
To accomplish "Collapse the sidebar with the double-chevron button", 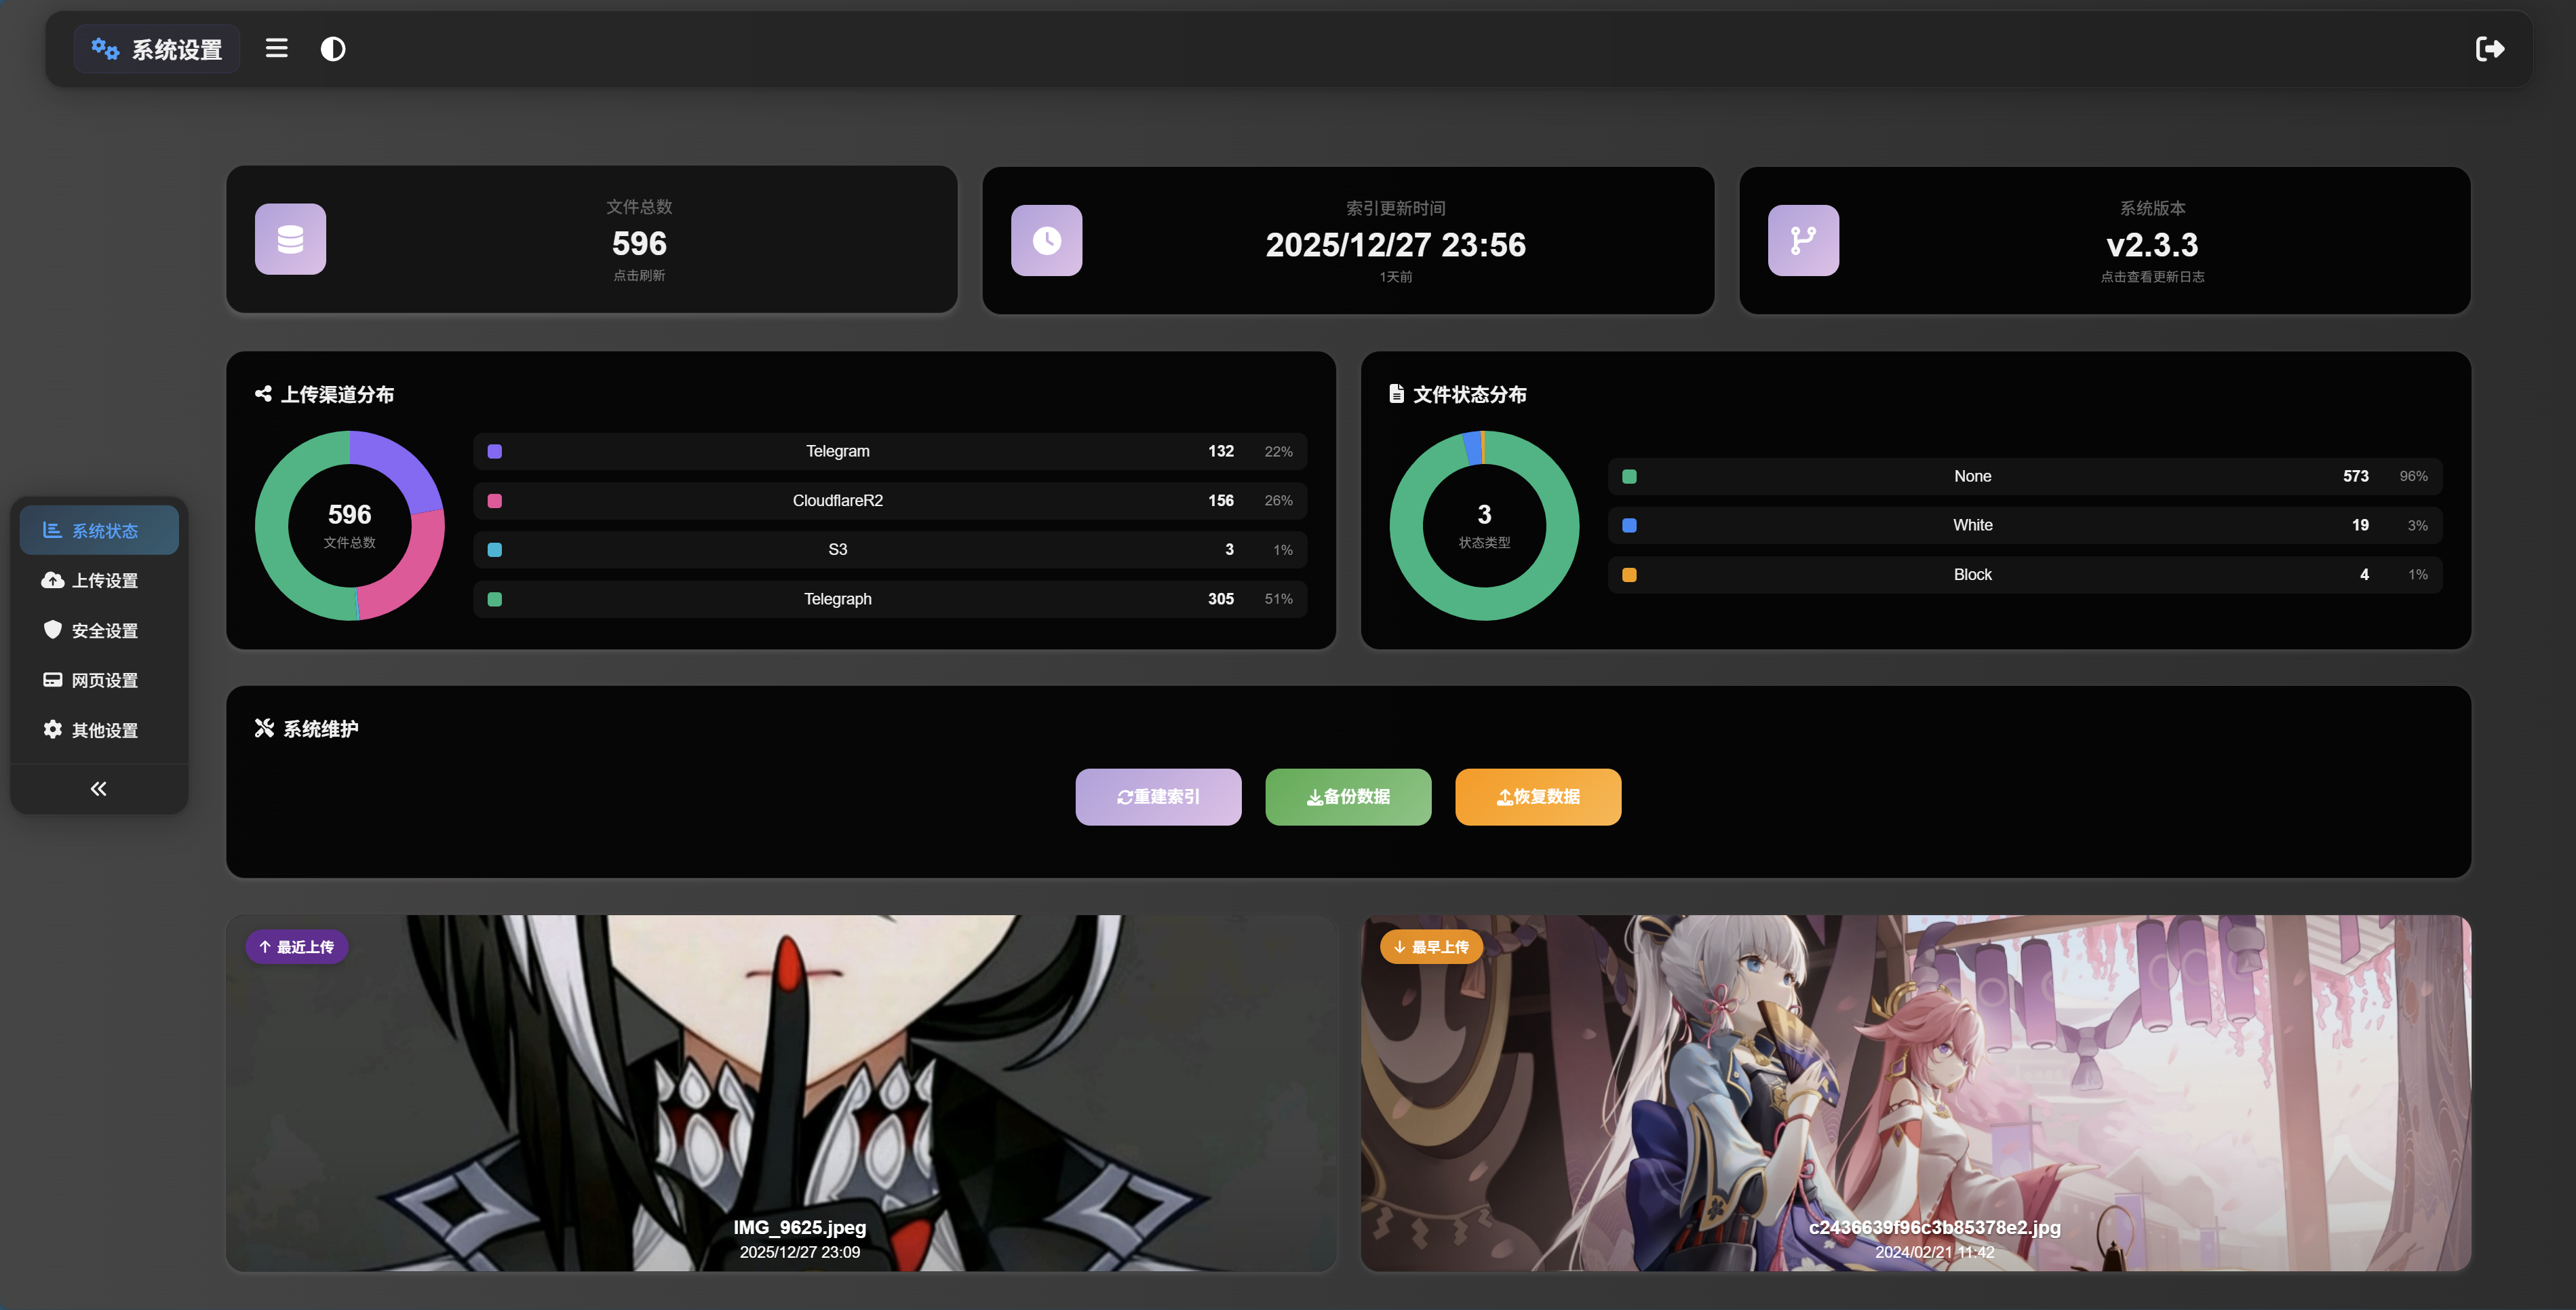I will pos(98,788).
